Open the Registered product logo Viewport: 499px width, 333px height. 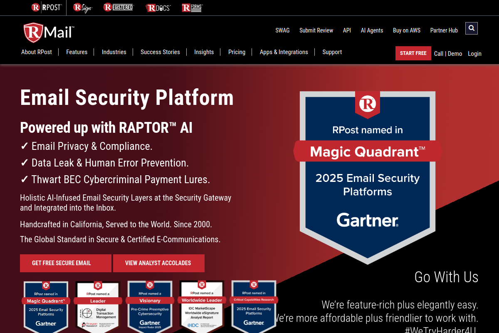pos(119,7)
